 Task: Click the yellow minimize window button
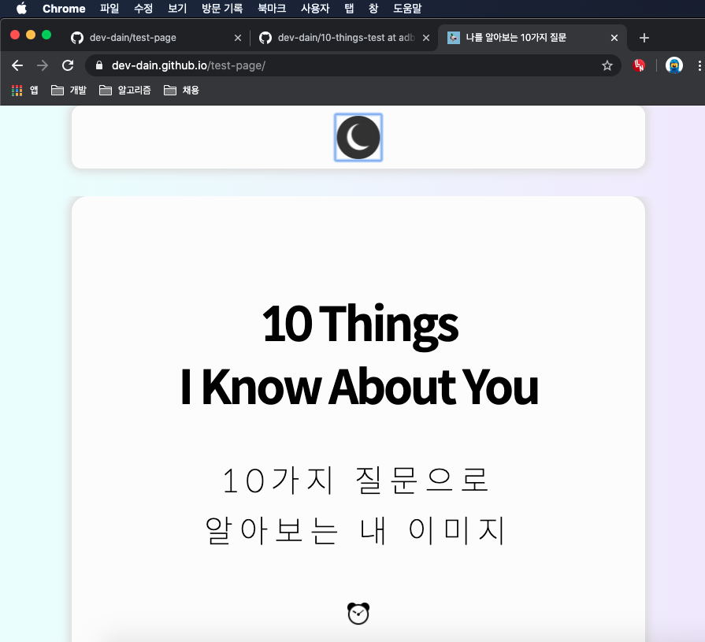[x=31, y=35]
